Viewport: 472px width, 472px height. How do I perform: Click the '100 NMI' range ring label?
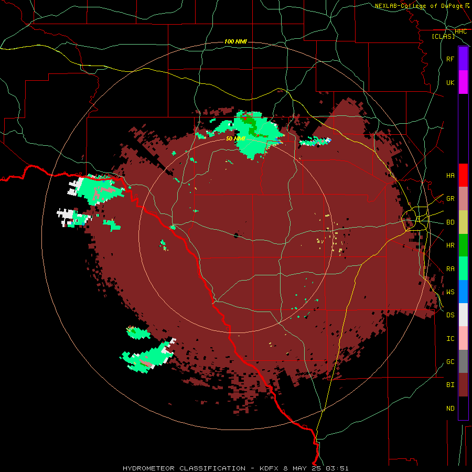235,41
